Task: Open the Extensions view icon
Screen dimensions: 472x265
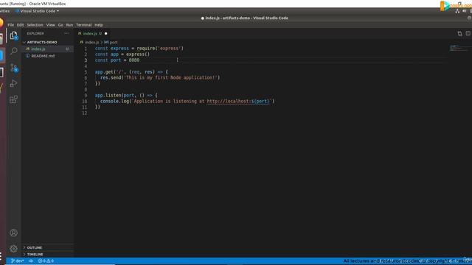Action: click(13, 99)
